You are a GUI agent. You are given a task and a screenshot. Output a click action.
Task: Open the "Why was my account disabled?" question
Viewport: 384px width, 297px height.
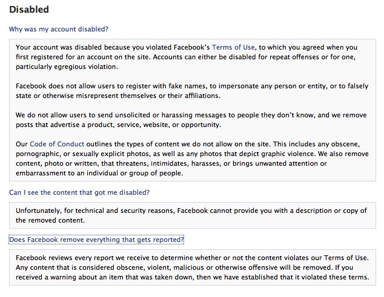[59, 28]
